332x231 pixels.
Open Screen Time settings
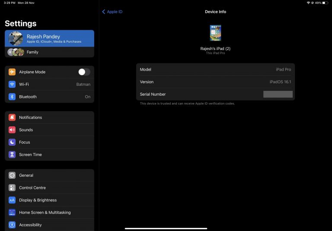tap(50, 155)
